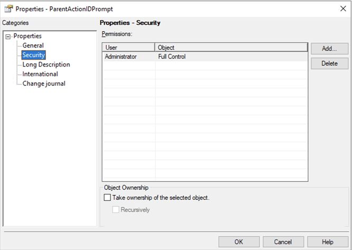Click the Delete button
The height and width of the screenshot is (250, 352).
pyautogui.click(x=329, y=63)
